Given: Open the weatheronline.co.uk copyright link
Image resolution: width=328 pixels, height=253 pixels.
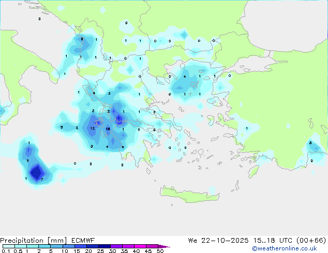Looking at the screenshot, I should pos(285,248).
